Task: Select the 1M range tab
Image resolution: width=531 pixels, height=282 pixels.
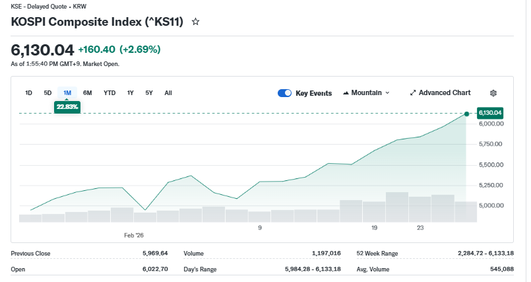Action: [67, 93]
